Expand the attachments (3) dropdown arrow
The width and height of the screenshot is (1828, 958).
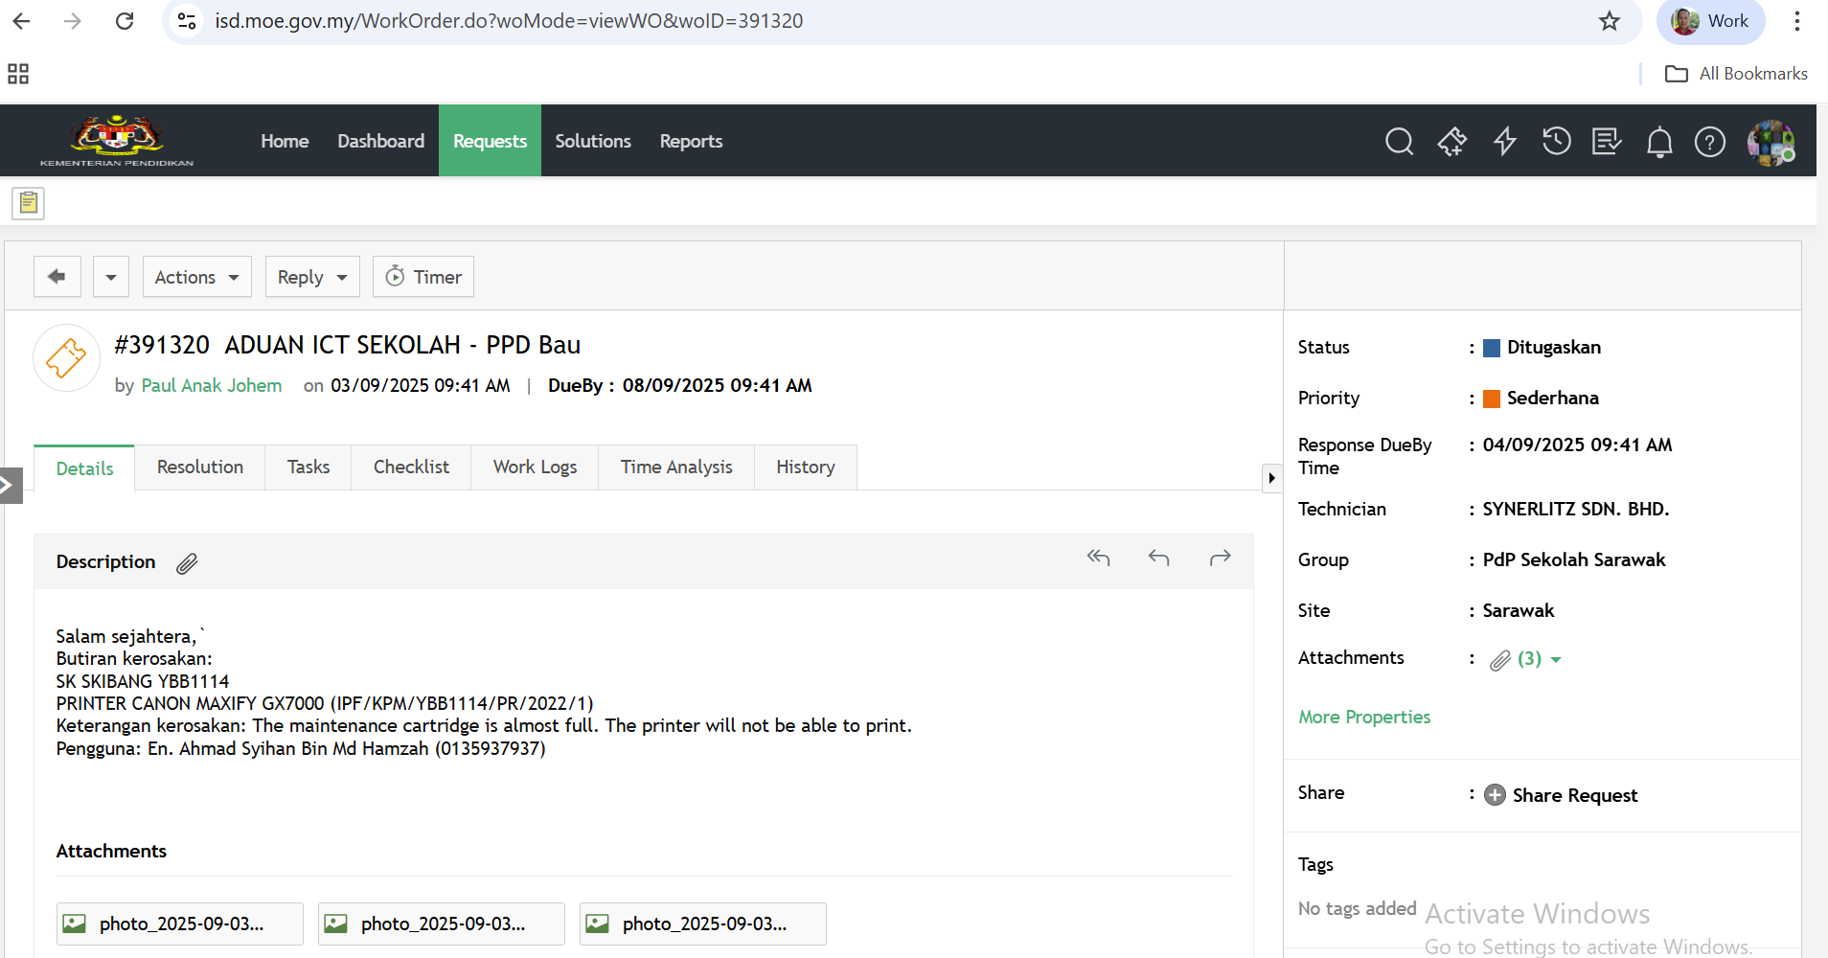[1556, 659]
